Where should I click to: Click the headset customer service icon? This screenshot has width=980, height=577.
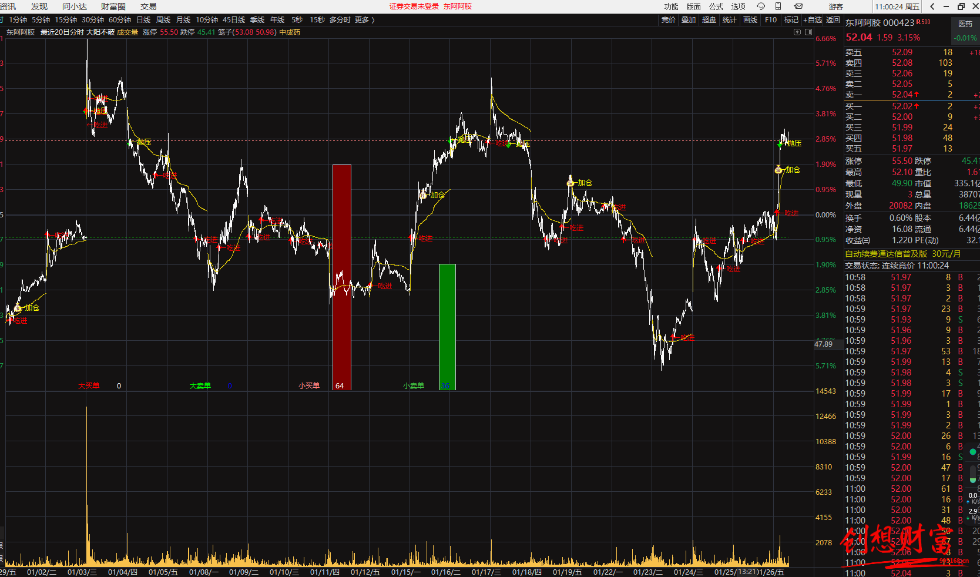coord(761,6)
